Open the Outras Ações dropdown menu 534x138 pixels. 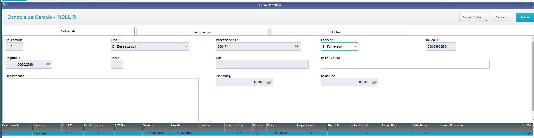tap(474, 17)
